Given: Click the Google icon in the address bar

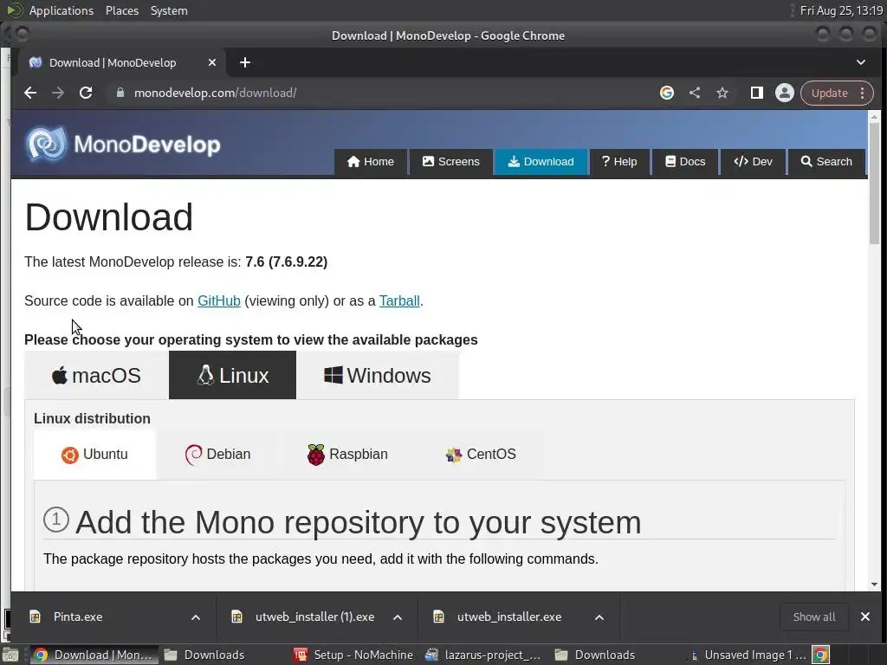Looking at the screenshot, I should point(667,93).
